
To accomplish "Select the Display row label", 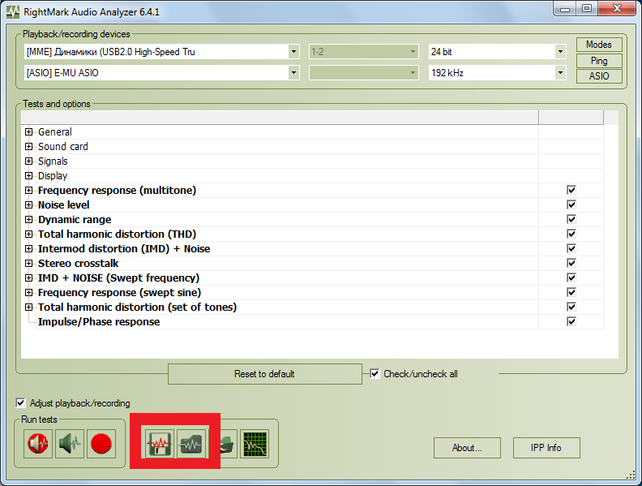I will tap(53, 176).
